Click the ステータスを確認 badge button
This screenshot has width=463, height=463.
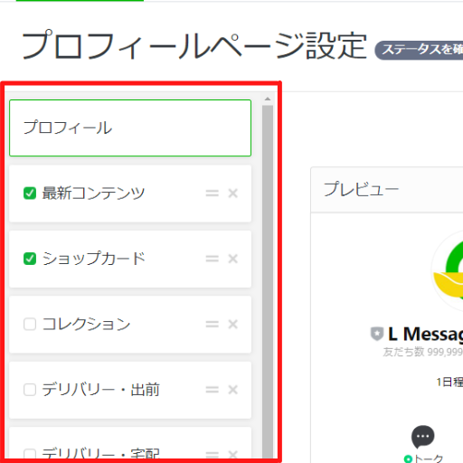pos(419,50)
